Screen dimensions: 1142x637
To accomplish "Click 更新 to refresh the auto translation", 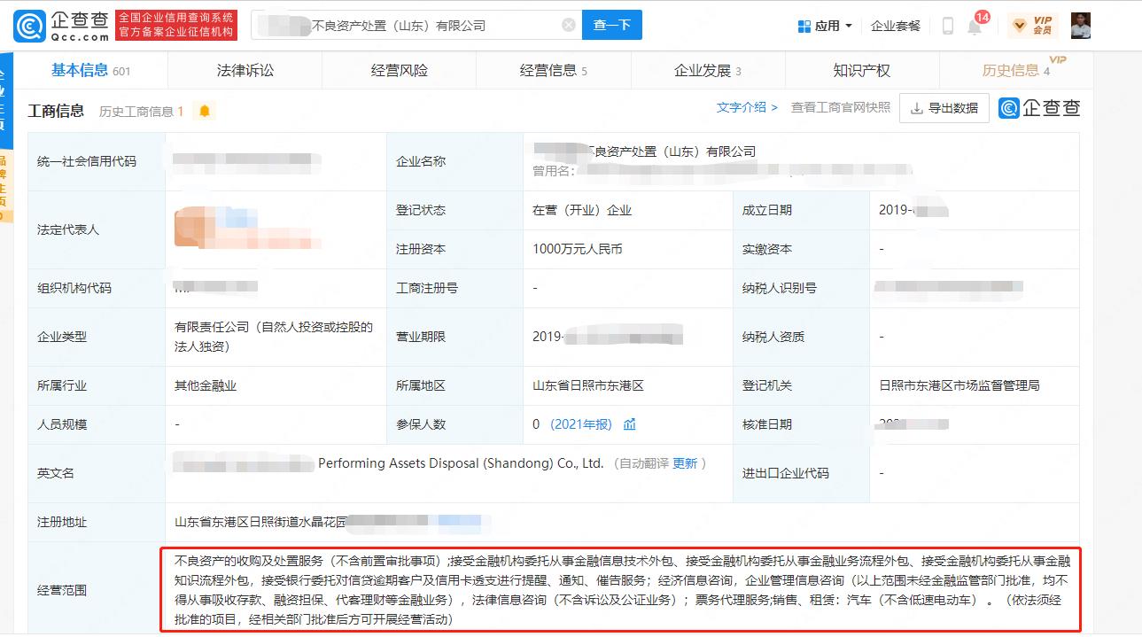I will pyautogui.click(x=687, y=462).
